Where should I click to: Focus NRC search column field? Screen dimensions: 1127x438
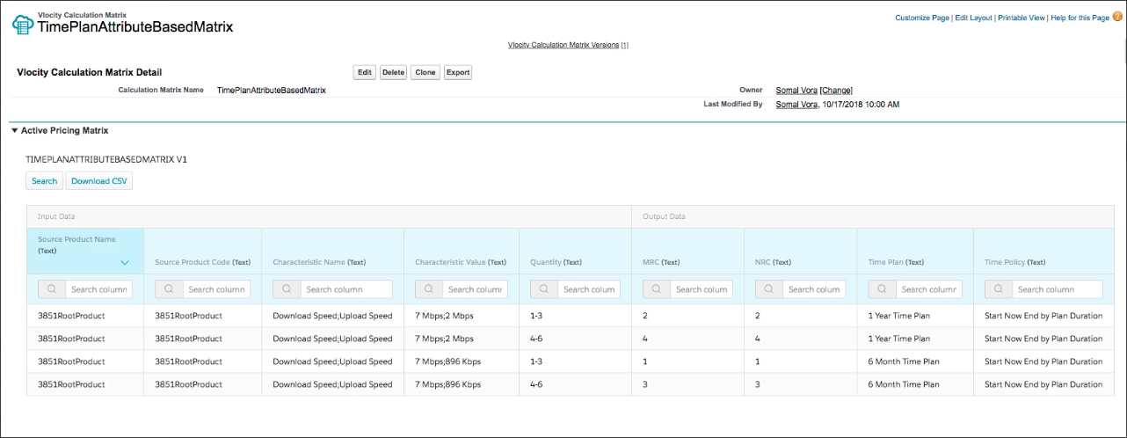tap(815, 289)
